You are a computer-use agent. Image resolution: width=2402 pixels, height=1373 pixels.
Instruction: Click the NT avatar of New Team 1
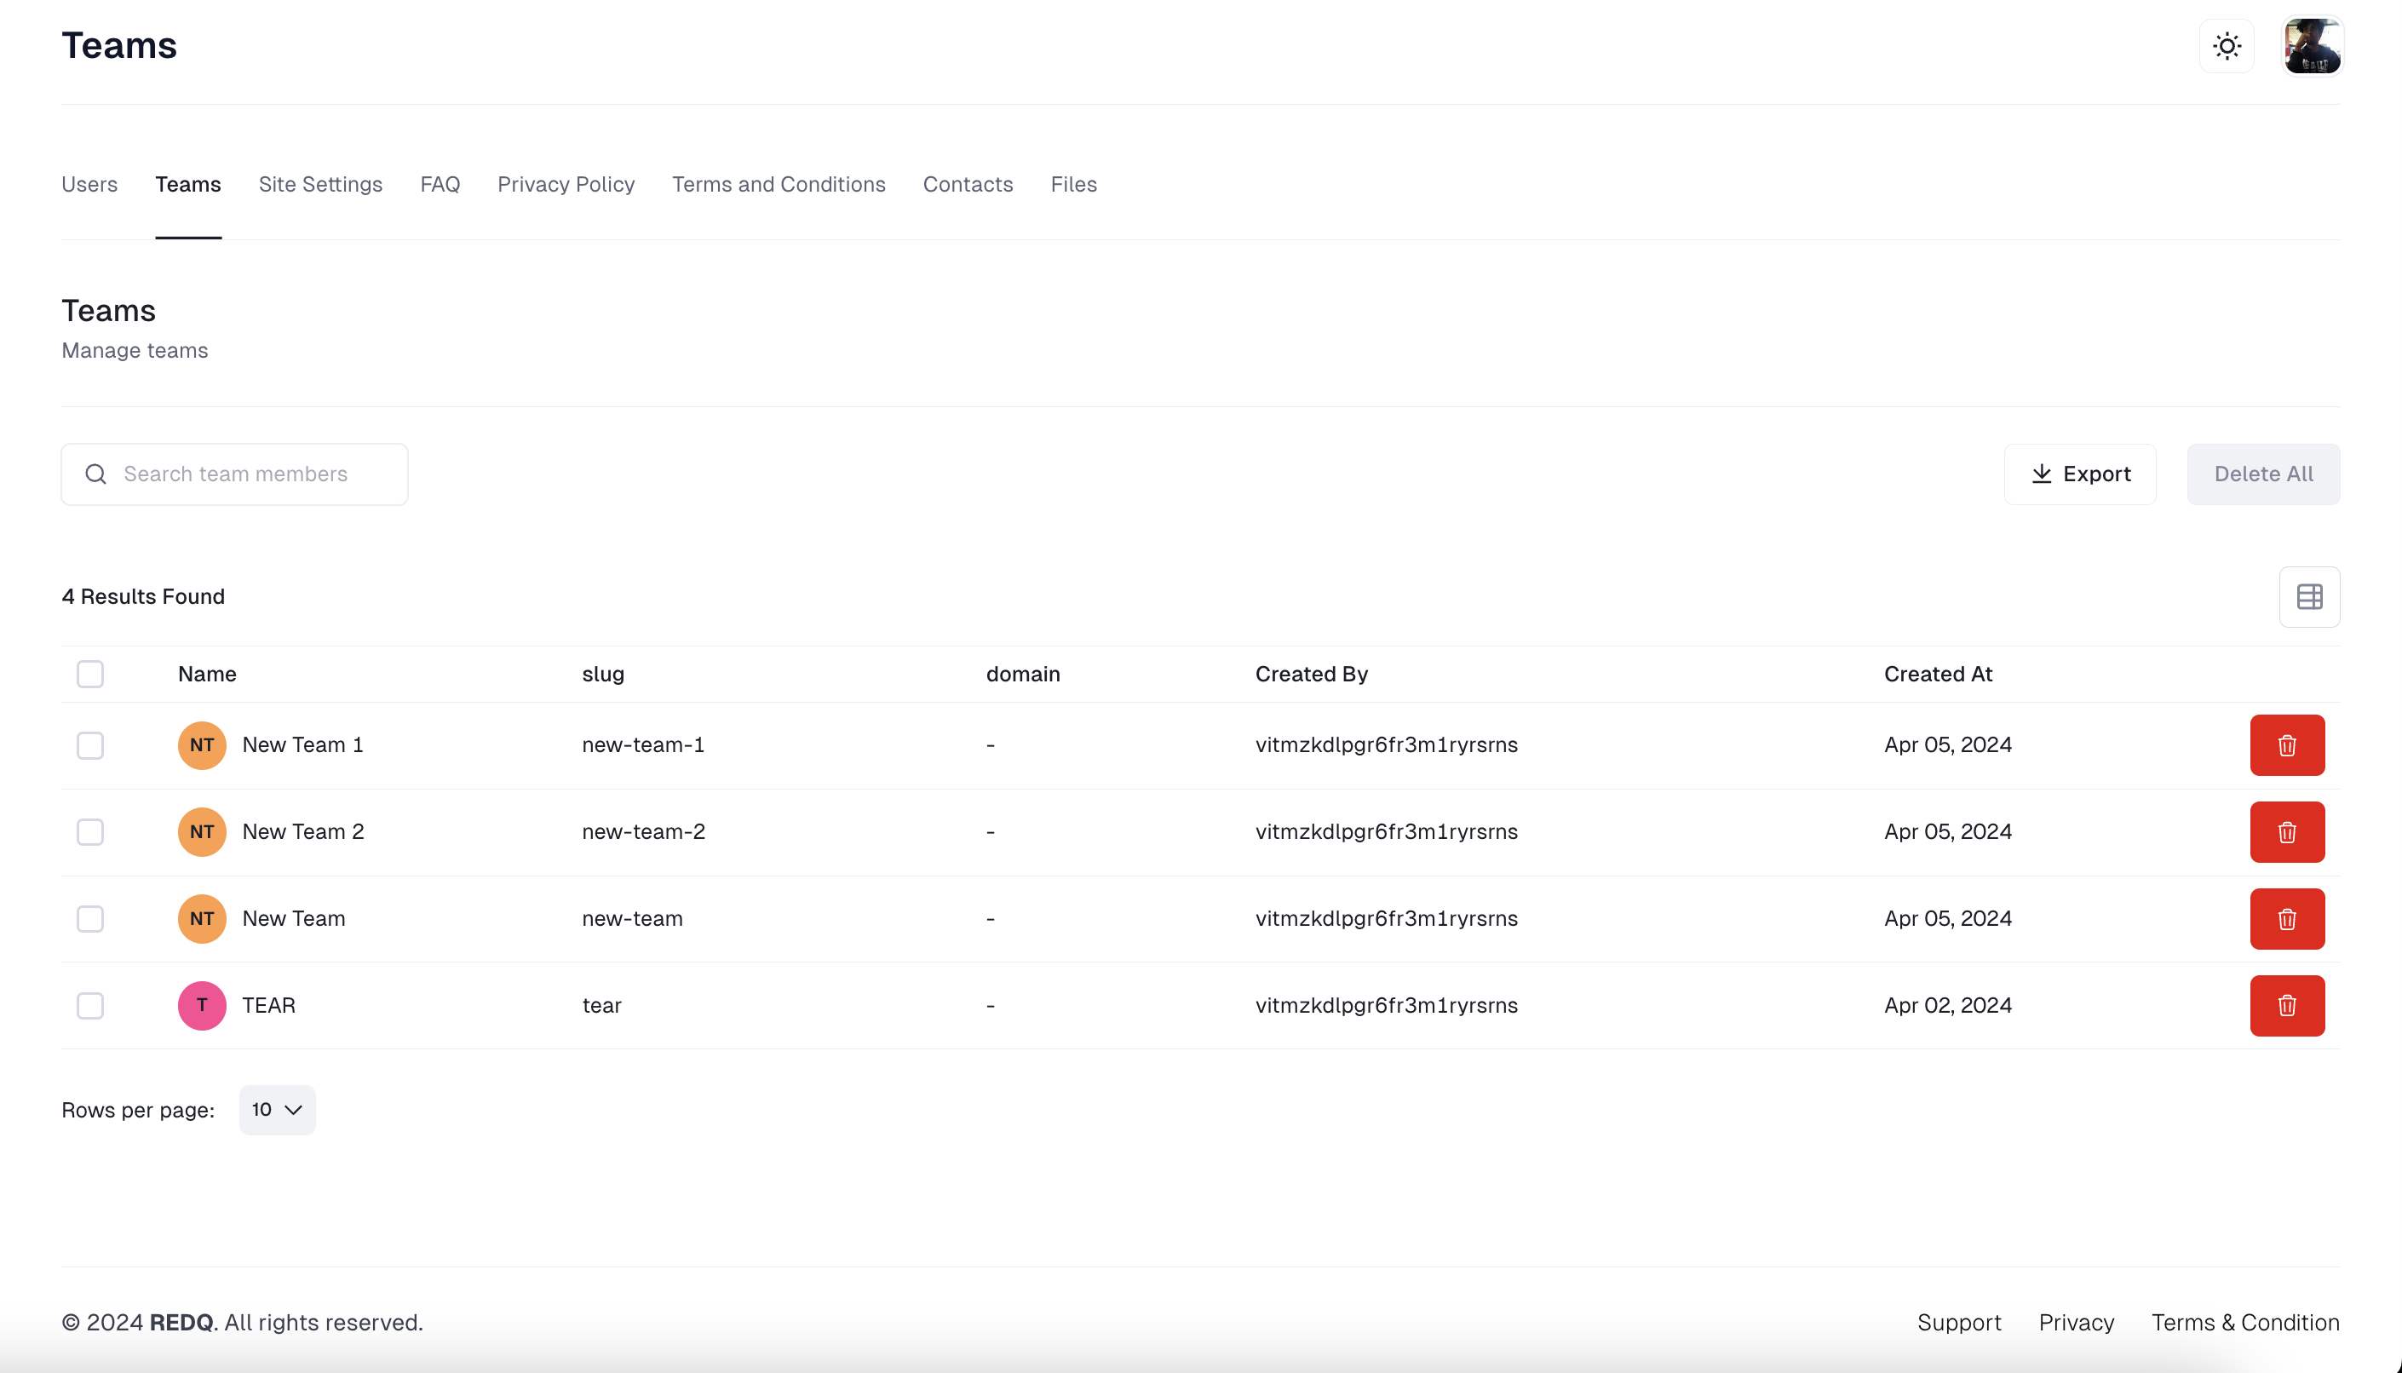pos(202,745)
